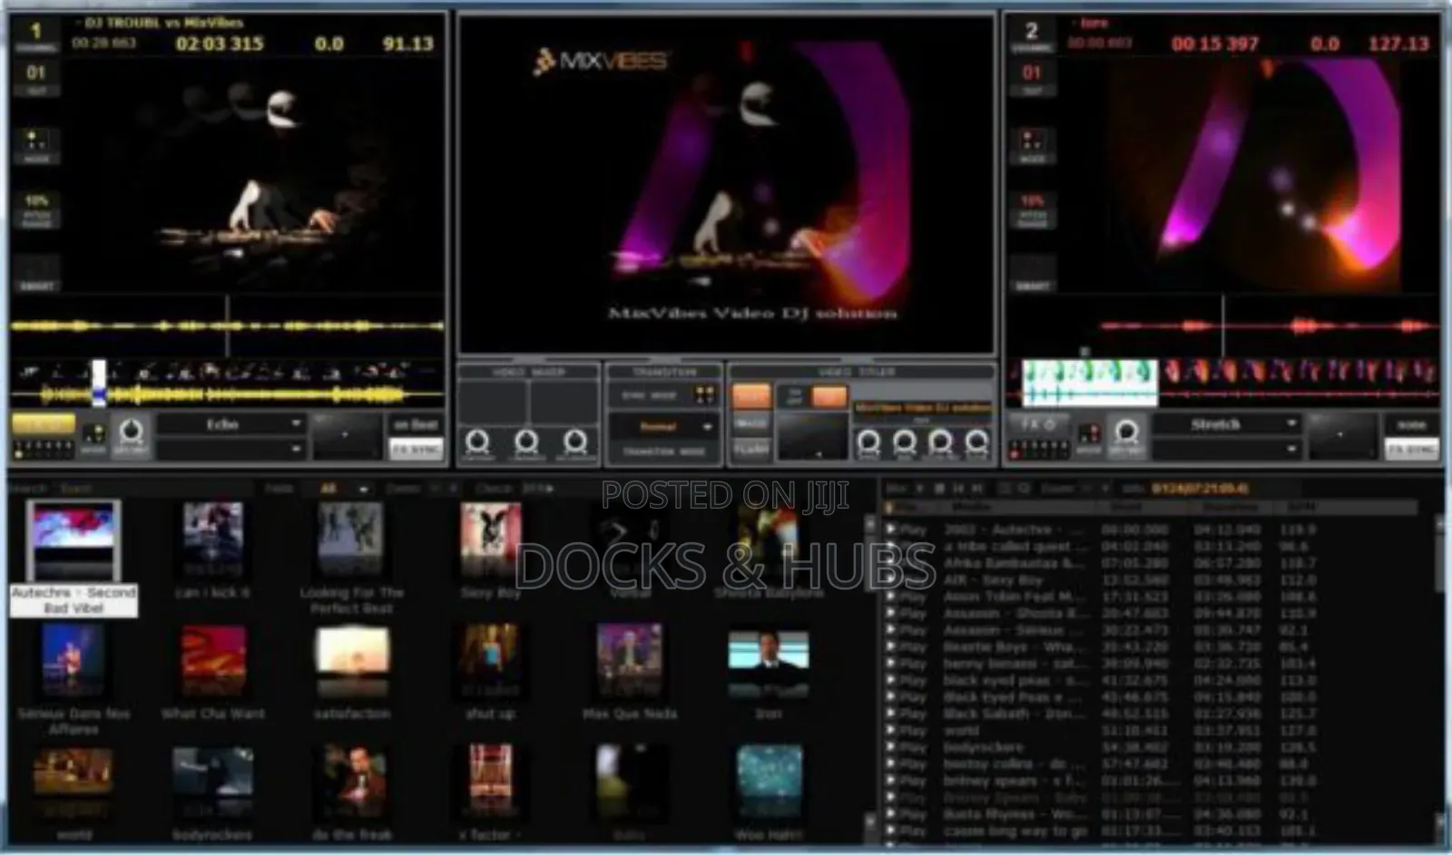This screenshot has width=1452, height=855.
Task: Click the 'none' button on deck 2
Action: pos(1410,424)
